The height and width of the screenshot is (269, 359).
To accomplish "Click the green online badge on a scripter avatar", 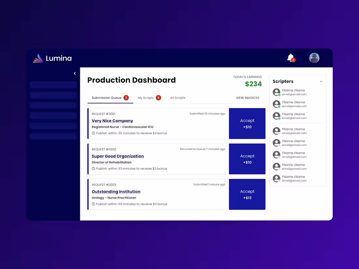I will point(279,94).
